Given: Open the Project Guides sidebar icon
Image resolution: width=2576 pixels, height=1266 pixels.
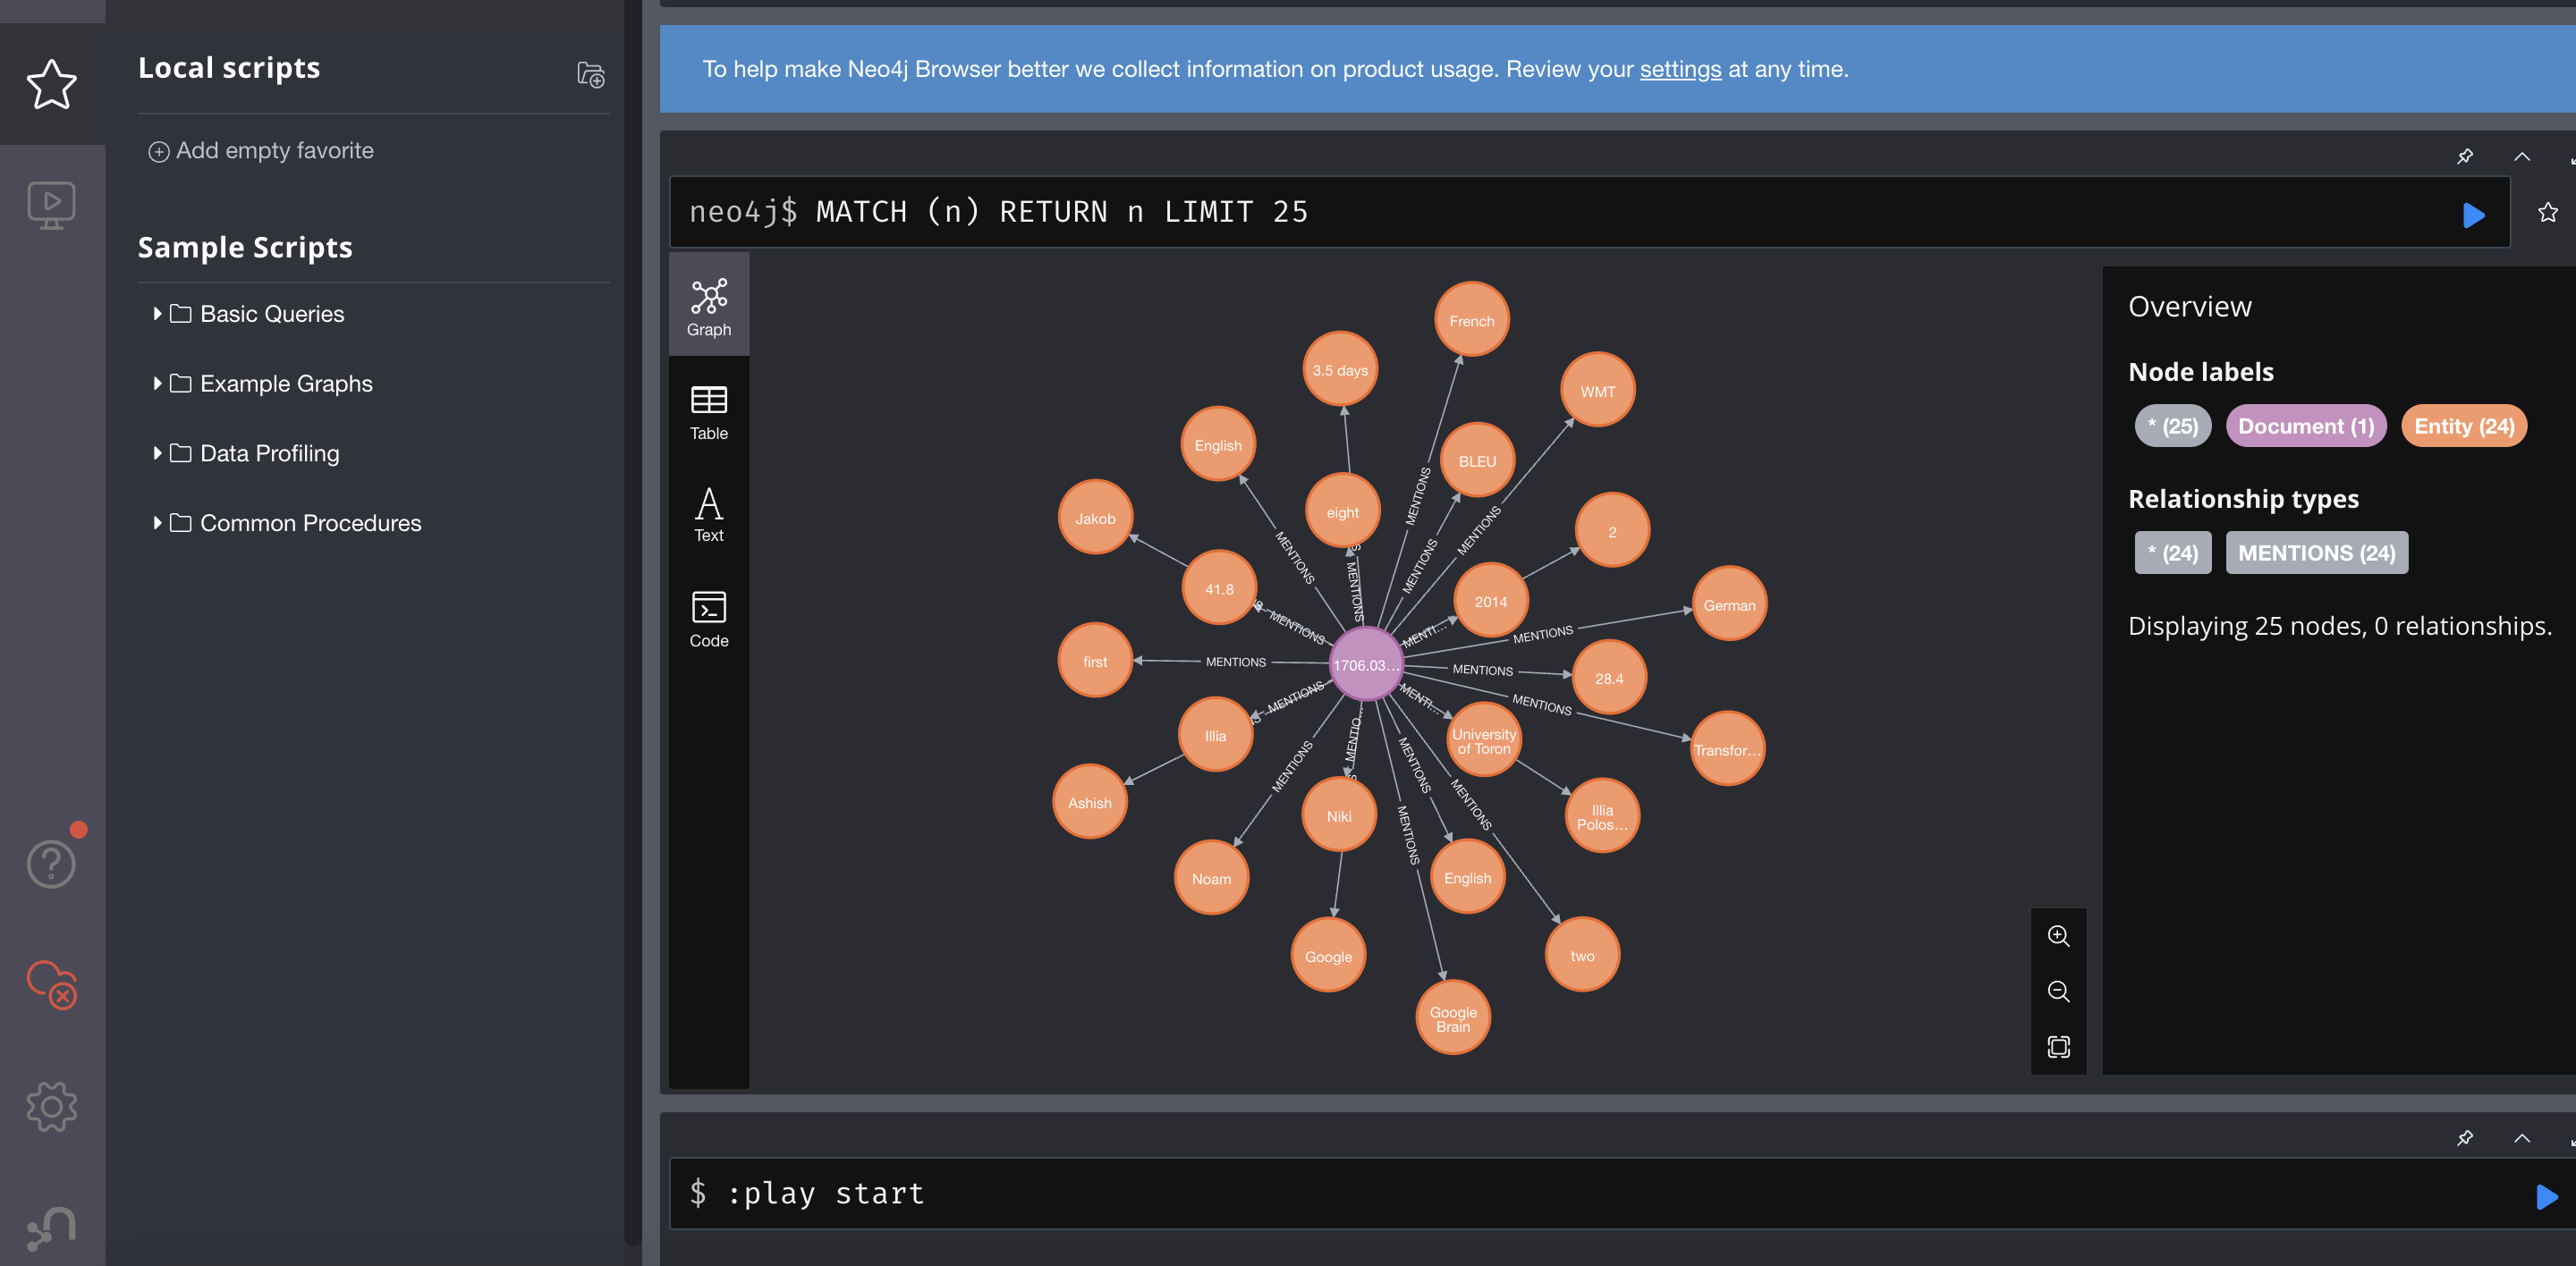Looking at the screenshot, I should click(x=51, y=205).
